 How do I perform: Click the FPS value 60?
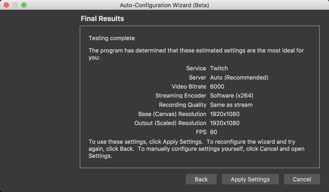click(214, 132)
